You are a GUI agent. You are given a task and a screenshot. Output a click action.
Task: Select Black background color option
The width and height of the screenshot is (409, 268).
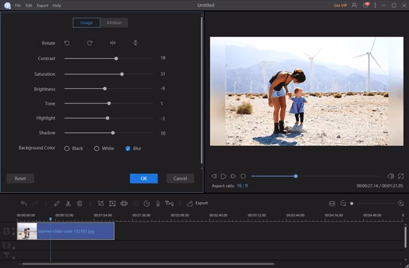67,148
